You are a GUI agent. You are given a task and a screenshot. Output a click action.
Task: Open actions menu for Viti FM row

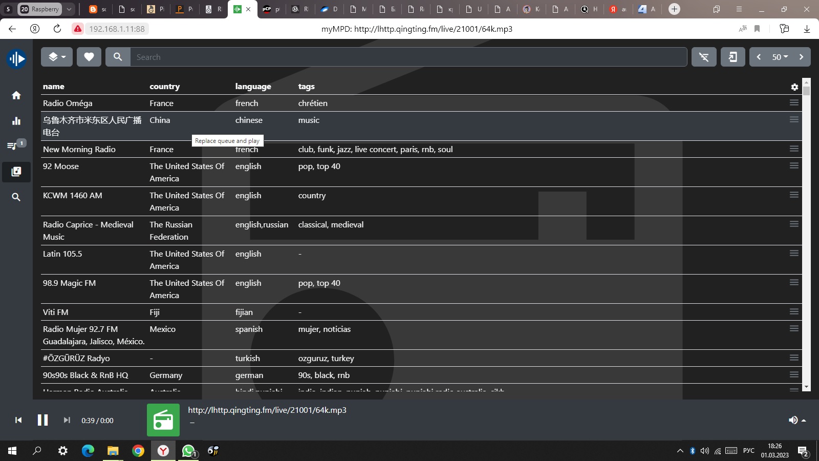[x=794, y=312]
